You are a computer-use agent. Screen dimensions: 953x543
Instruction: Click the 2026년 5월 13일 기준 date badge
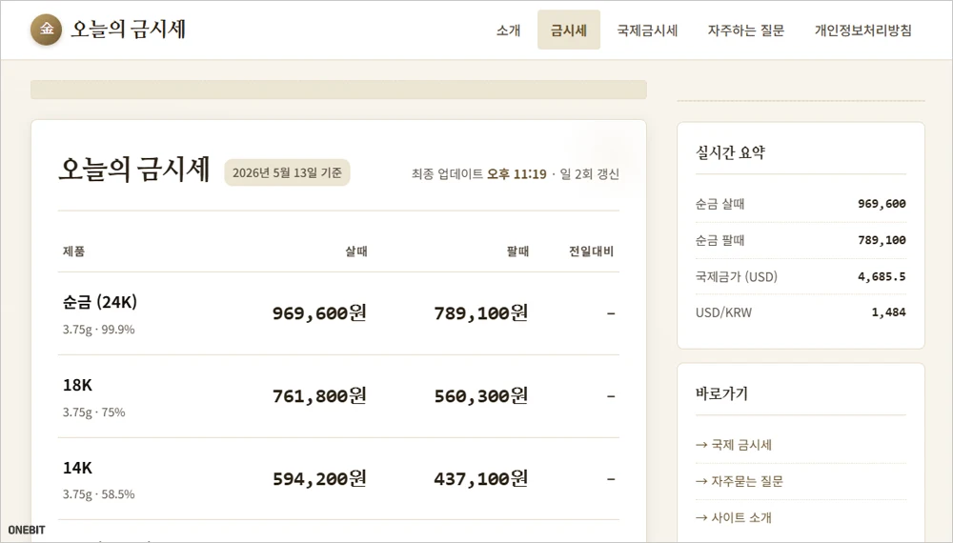[287, 172]
